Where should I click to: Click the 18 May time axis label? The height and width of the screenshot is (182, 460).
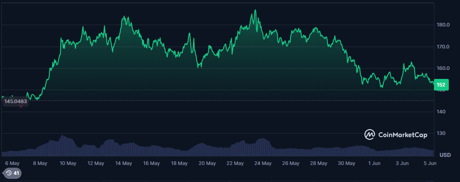coord(179,163)
